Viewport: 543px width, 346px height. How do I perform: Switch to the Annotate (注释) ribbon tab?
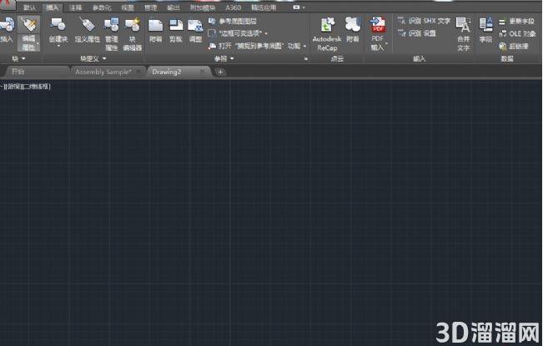point(76,8)
